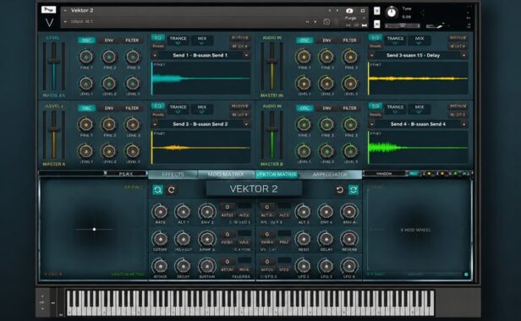Click the ATTACK knob
The width and height of the screenshot is (521, 321).
160,266
